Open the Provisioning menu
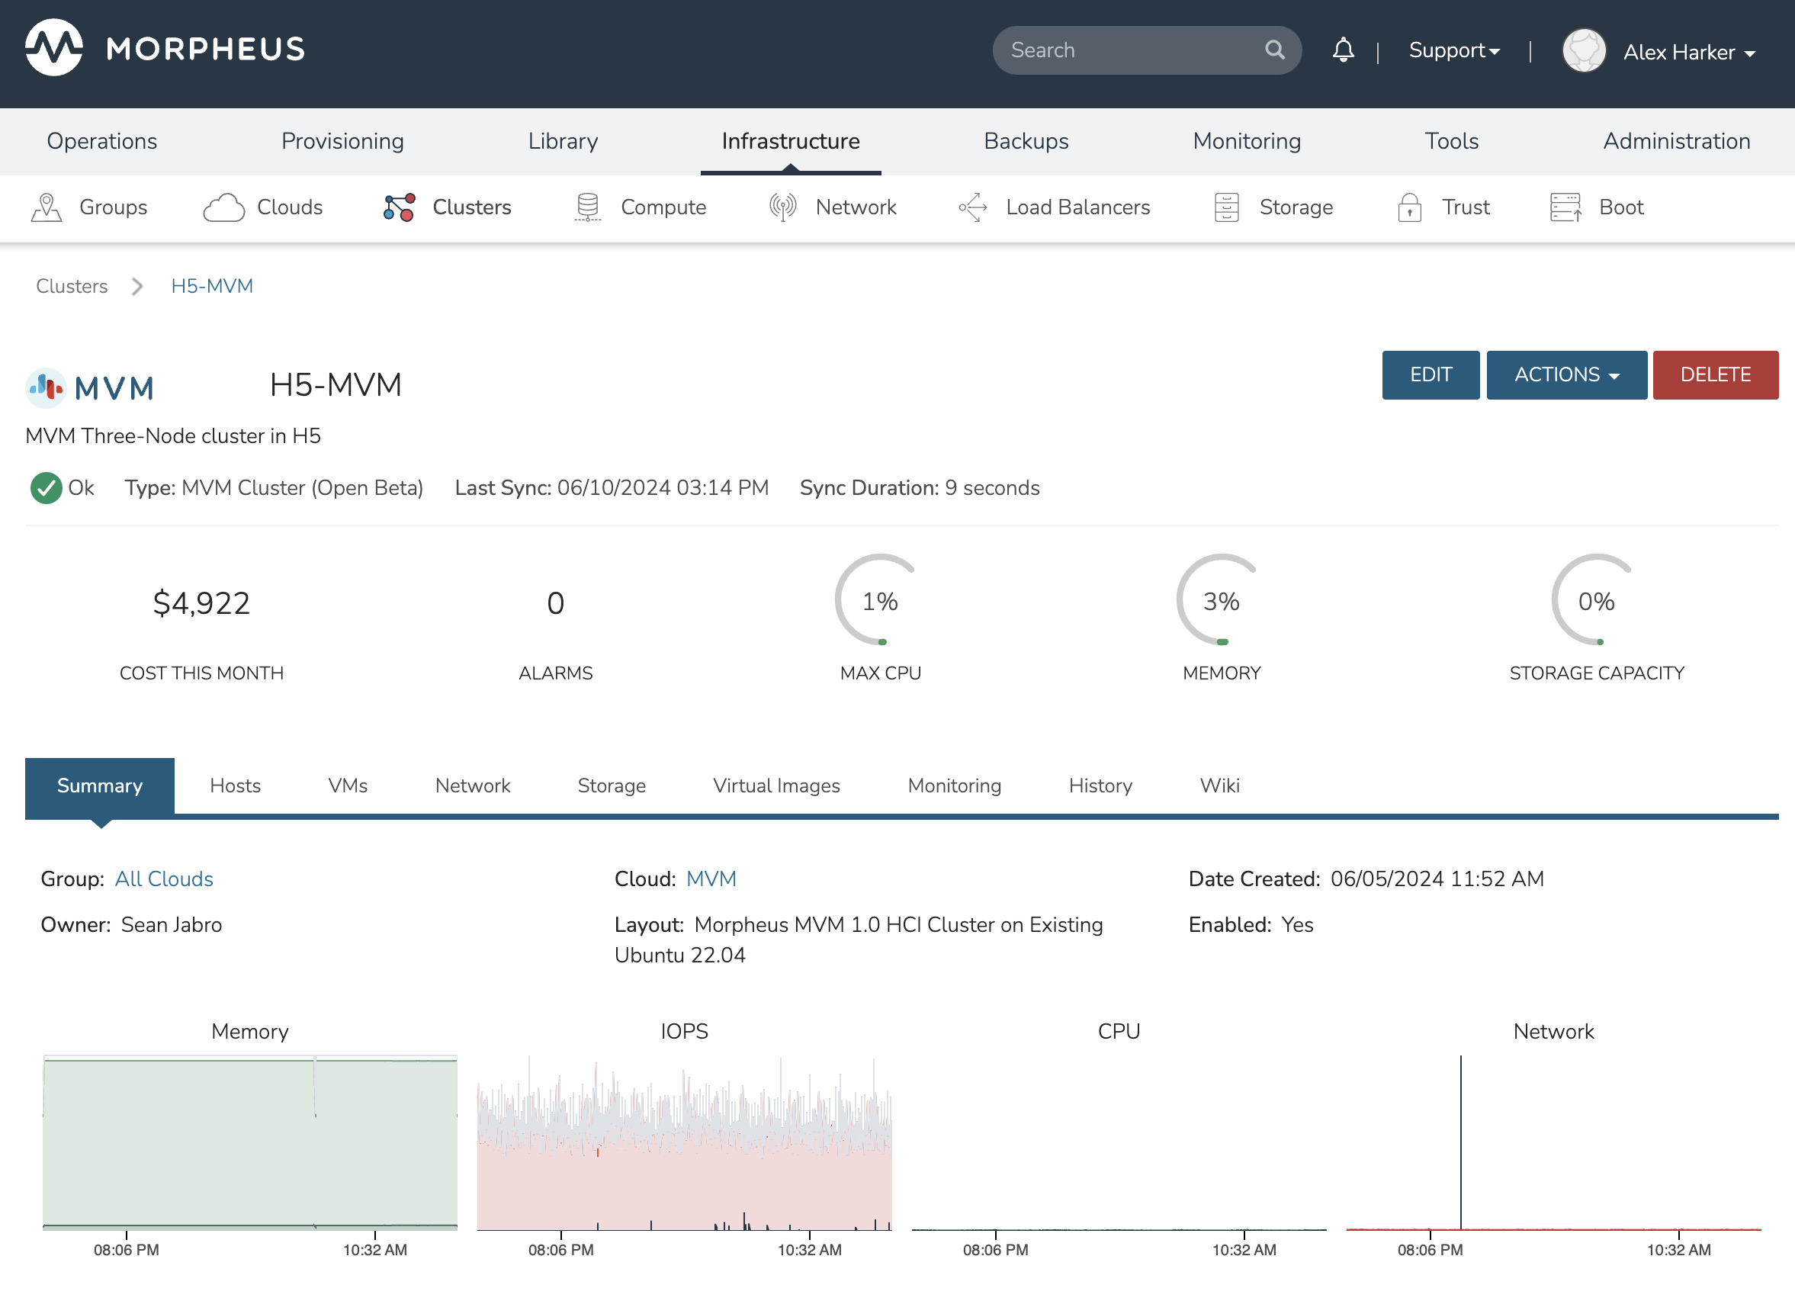 (x=342, y=141)
